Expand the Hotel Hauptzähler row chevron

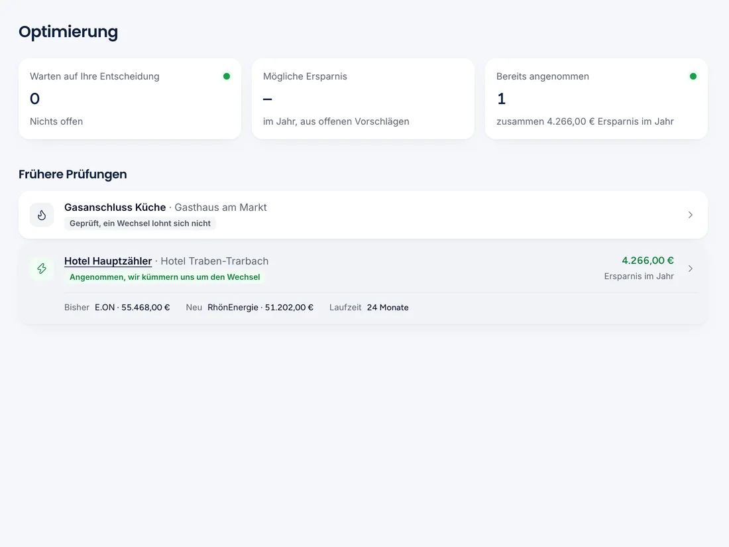point(691,269)
